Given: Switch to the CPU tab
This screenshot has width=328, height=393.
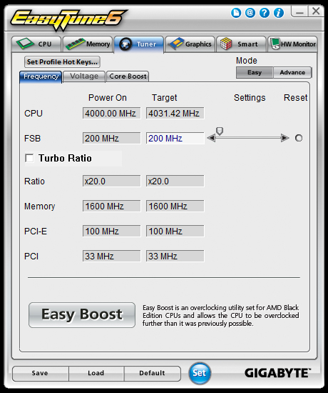Looking at the screenshot, I should (36, 44).
